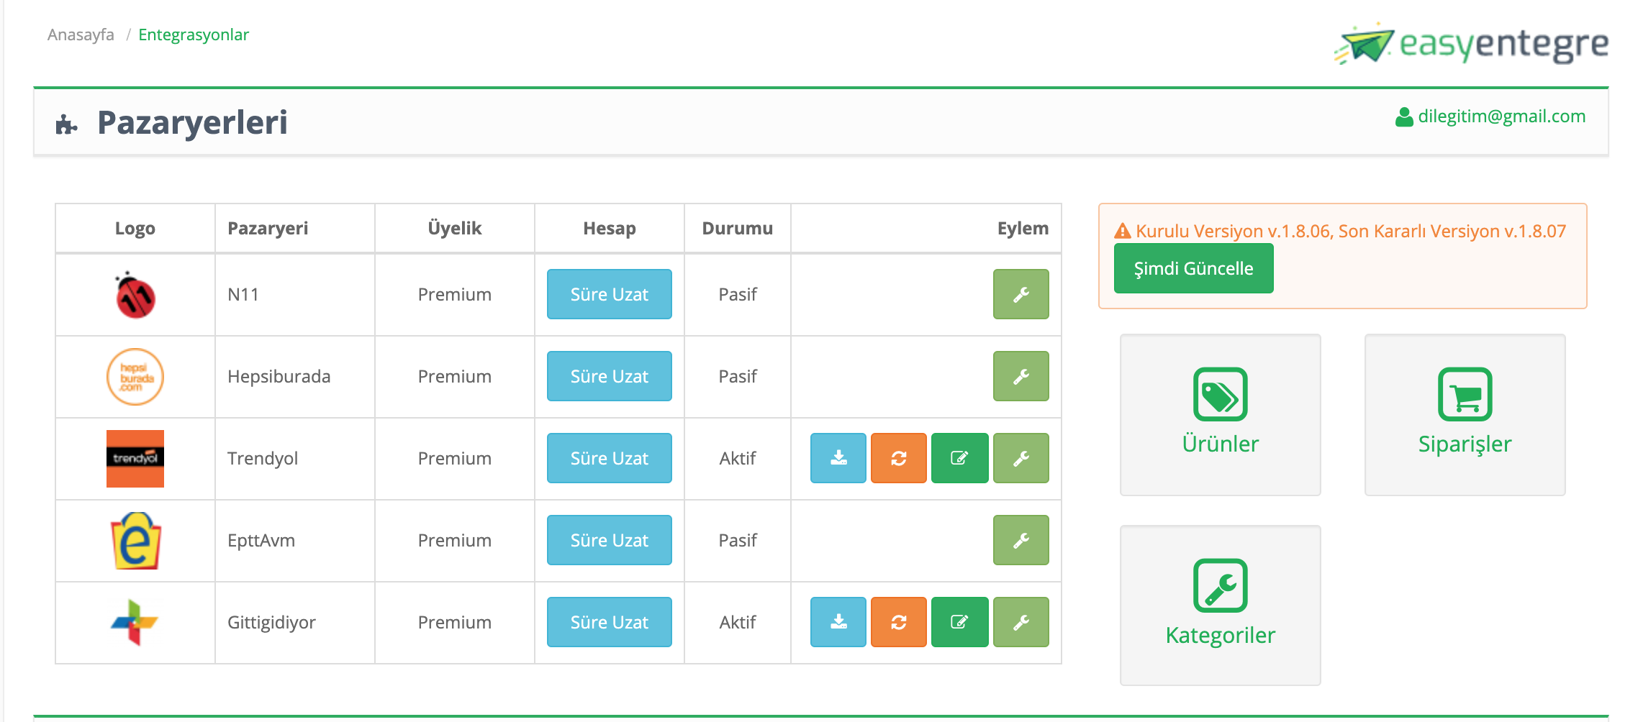Select the Trendyol name cell
Image resolution: width=1638 pixels, height=722 pixels.
pyautogui.click(x=295, y=459)
